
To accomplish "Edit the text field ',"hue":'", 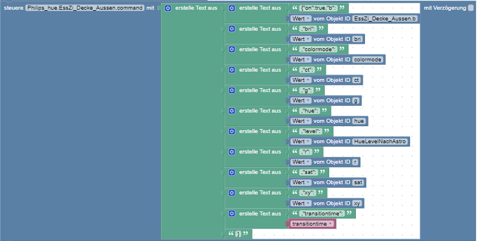I will click(309, 111).
